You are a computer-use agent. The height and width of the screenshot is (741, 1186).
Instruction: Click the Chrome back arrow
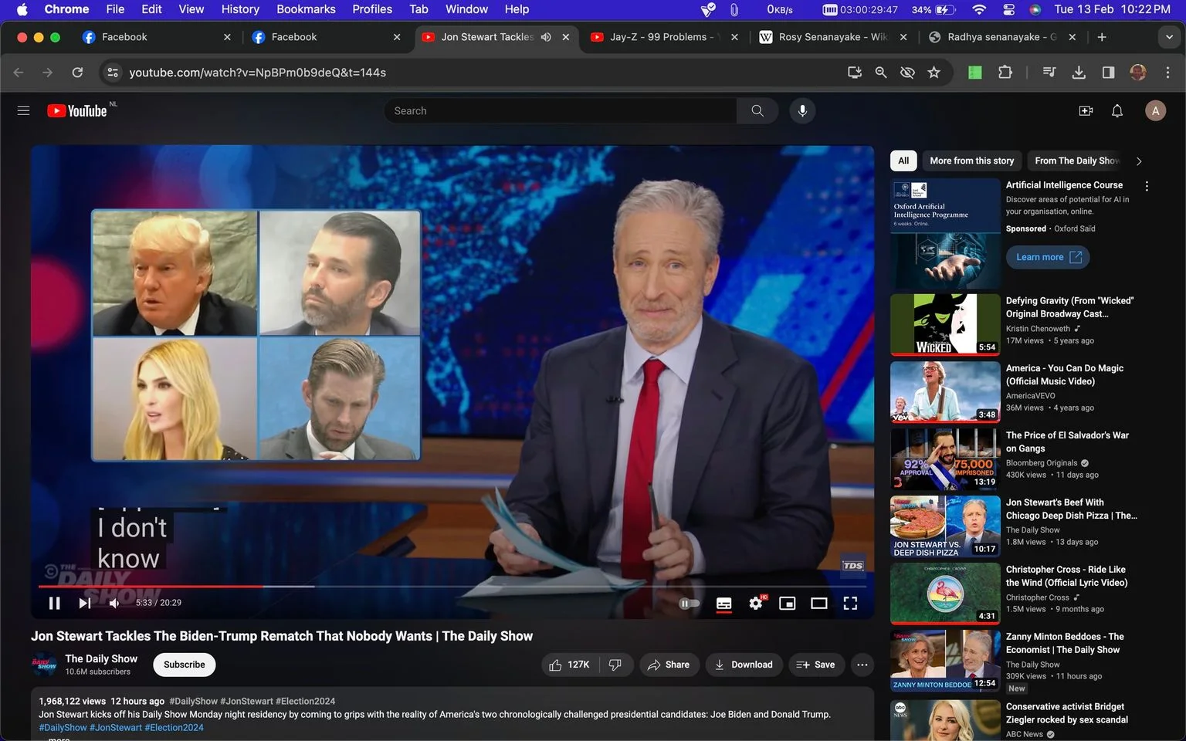click(19, 72)
